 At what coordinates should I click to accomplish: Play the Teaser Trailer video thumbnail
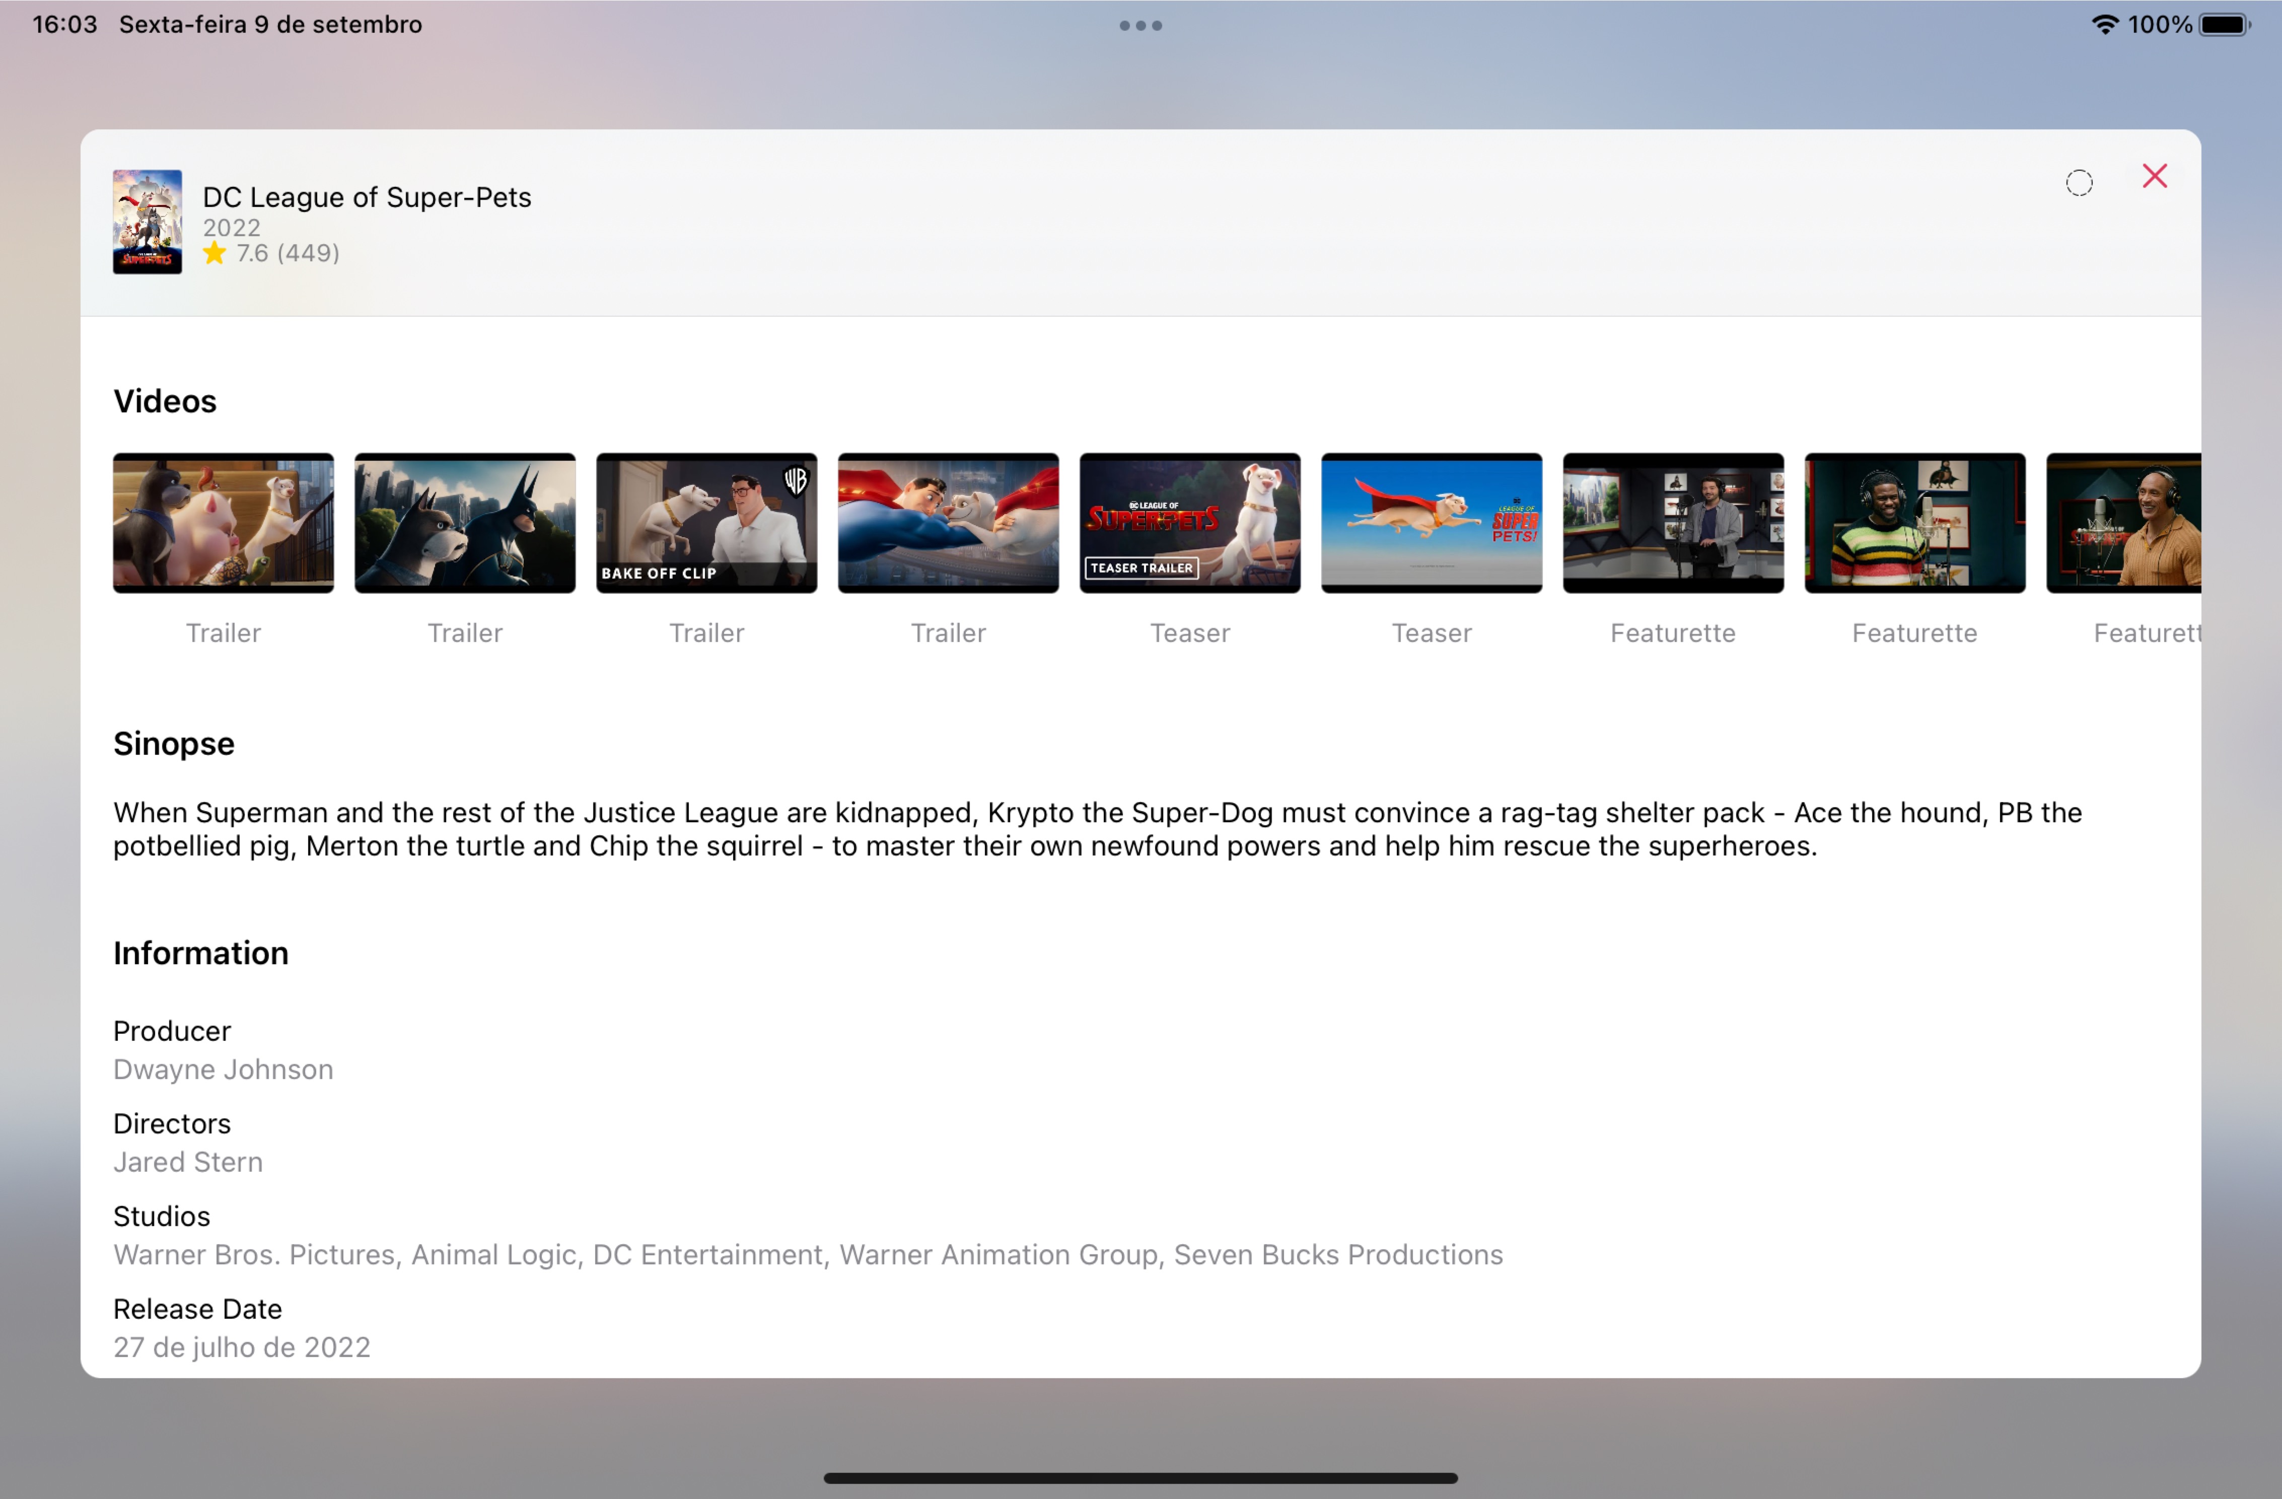[x=1190, y=523]
